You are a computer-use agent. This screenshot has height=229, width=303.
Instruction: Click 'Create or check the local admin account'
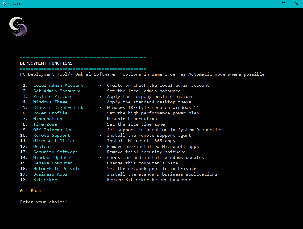158,85
